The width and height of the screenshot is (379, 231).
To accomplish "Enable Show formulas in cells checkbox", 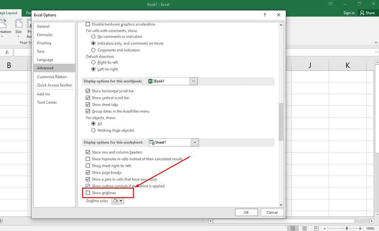I will pos(88,159).
